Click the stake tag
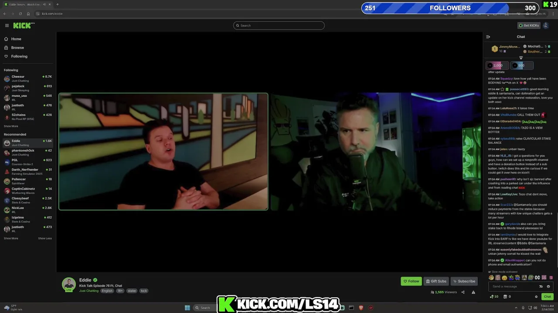The image size is (558, 313). click(132, 291)
